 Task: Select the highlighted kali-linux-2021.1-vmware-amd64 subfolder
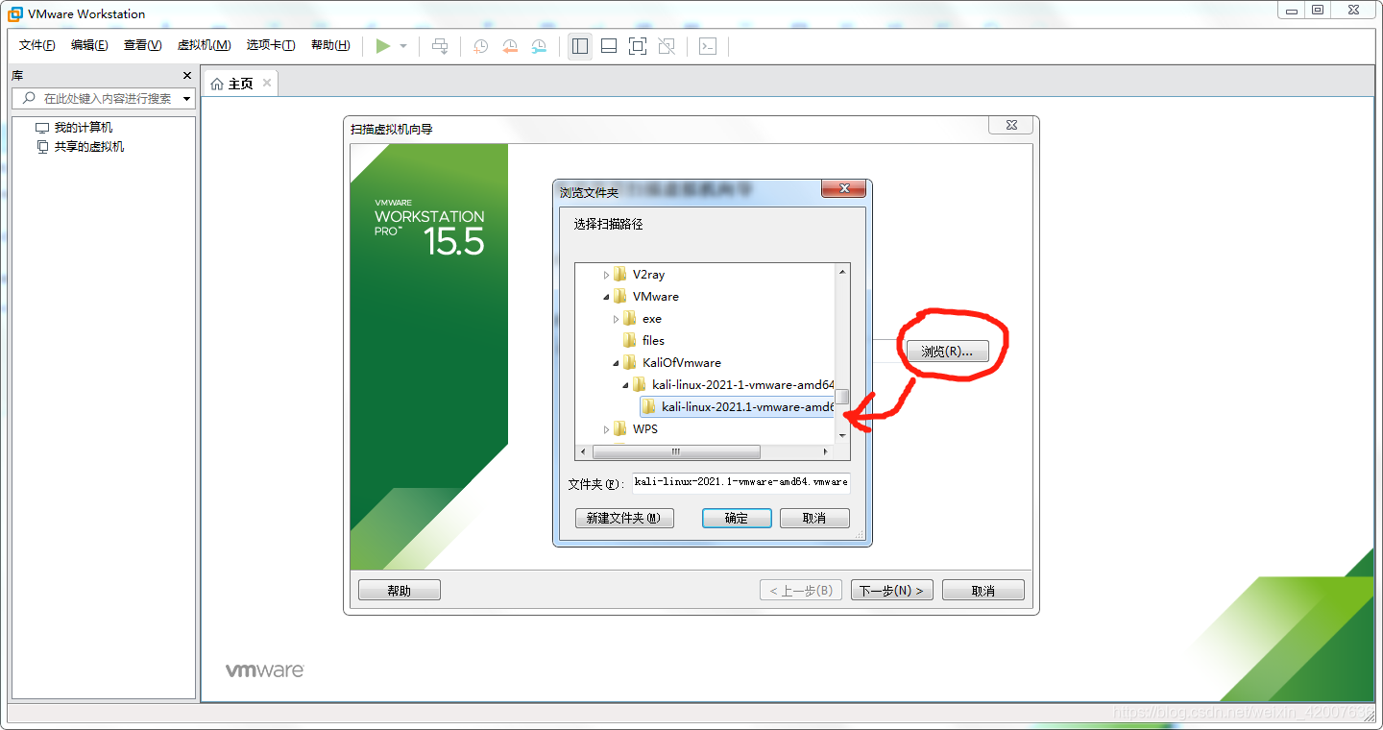[x=738, y=407]
